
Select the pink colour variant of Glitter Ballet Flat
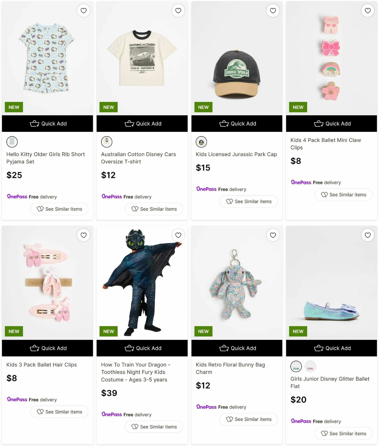pyautogui.click(x=310, y=366)
